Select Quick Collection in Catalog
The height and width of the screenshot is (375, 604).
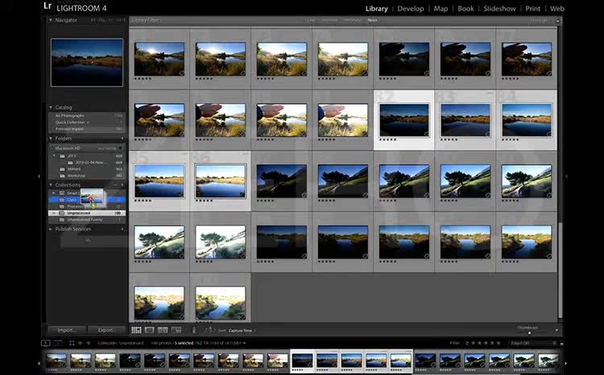[87, 122]
